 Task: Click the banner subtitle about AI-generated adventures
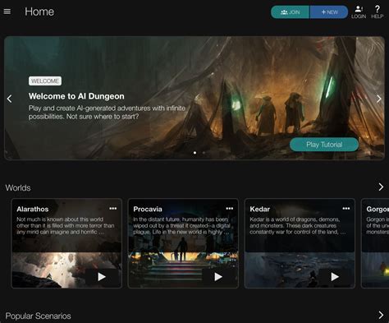(107, 113)
